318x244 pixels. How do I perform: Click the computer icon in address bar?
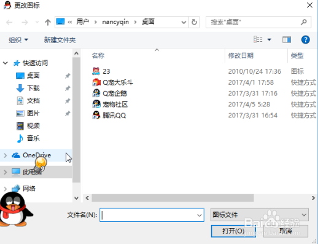(60, 22)
